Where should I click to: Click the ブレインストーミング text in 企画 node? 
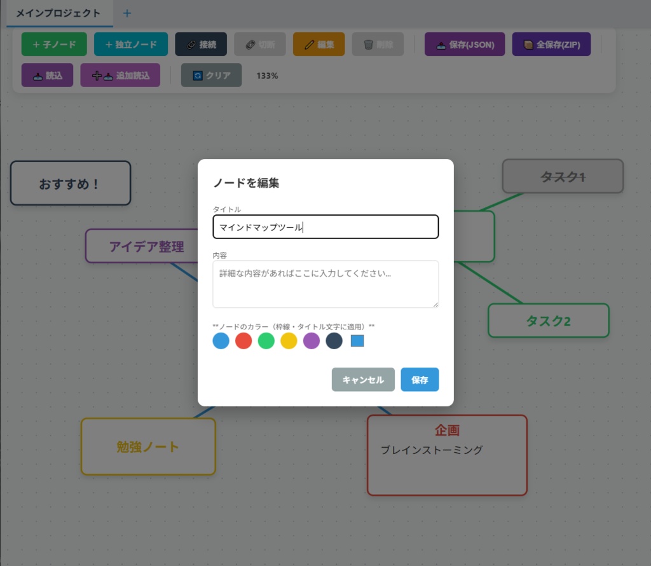click(432, 450)
